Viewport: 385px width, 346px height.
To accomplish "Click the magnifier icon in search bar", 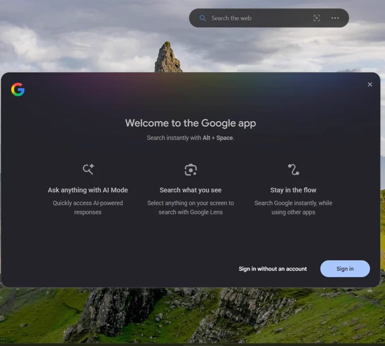I will pyautogui.click(x=202, y=18).
